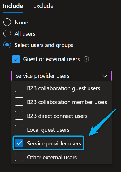Click the Select users and groups label text
The width and height of the screenshot is (121, 172).
[44, 45]
